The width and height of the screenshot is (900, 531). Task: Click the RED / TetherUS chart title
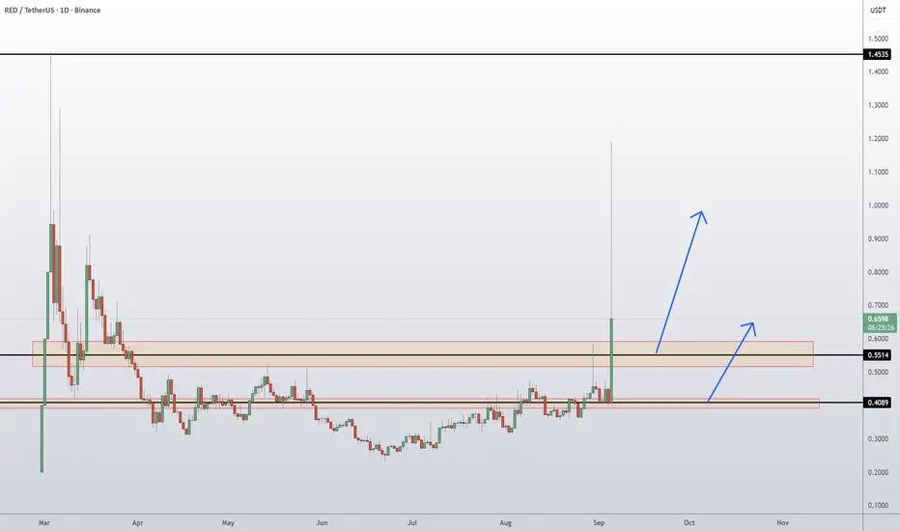tap(52, 11)
